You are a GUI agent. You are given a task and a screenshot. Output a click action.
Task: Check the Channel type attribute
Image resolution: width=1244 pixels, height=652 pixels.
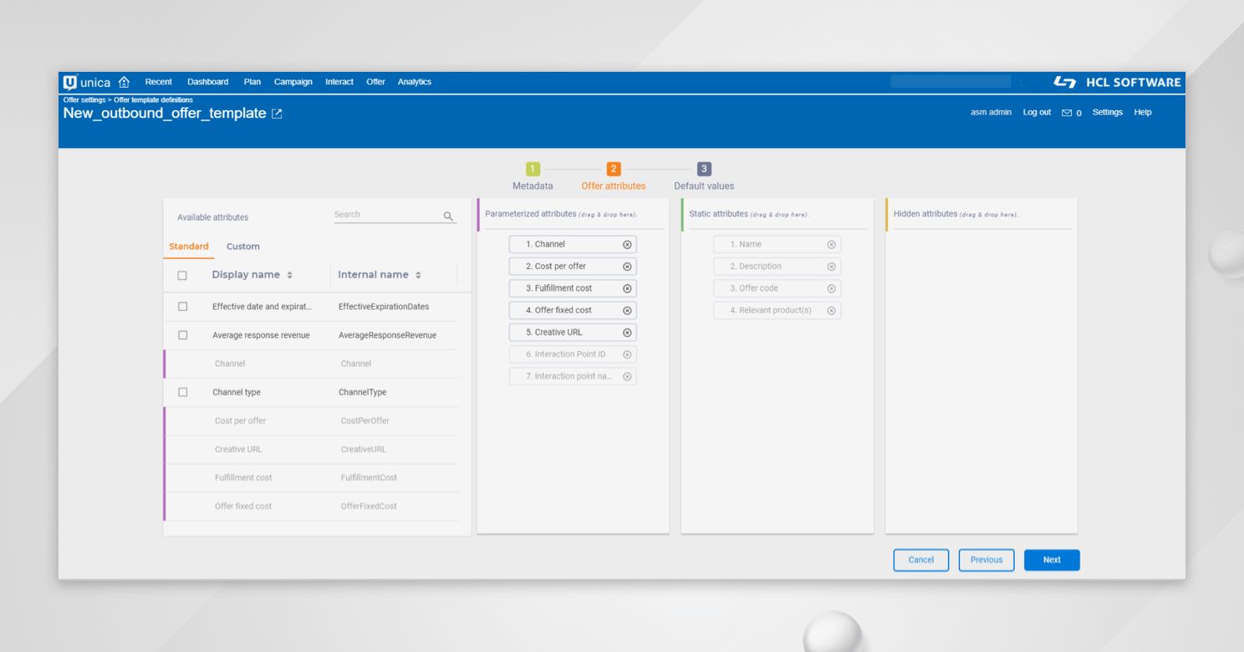click(x=181, y=391)
